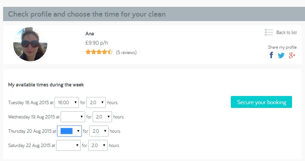Open Ana's circular profile photo
The width and height of the screenshot is (305, 161).
(x=30, y=44)
